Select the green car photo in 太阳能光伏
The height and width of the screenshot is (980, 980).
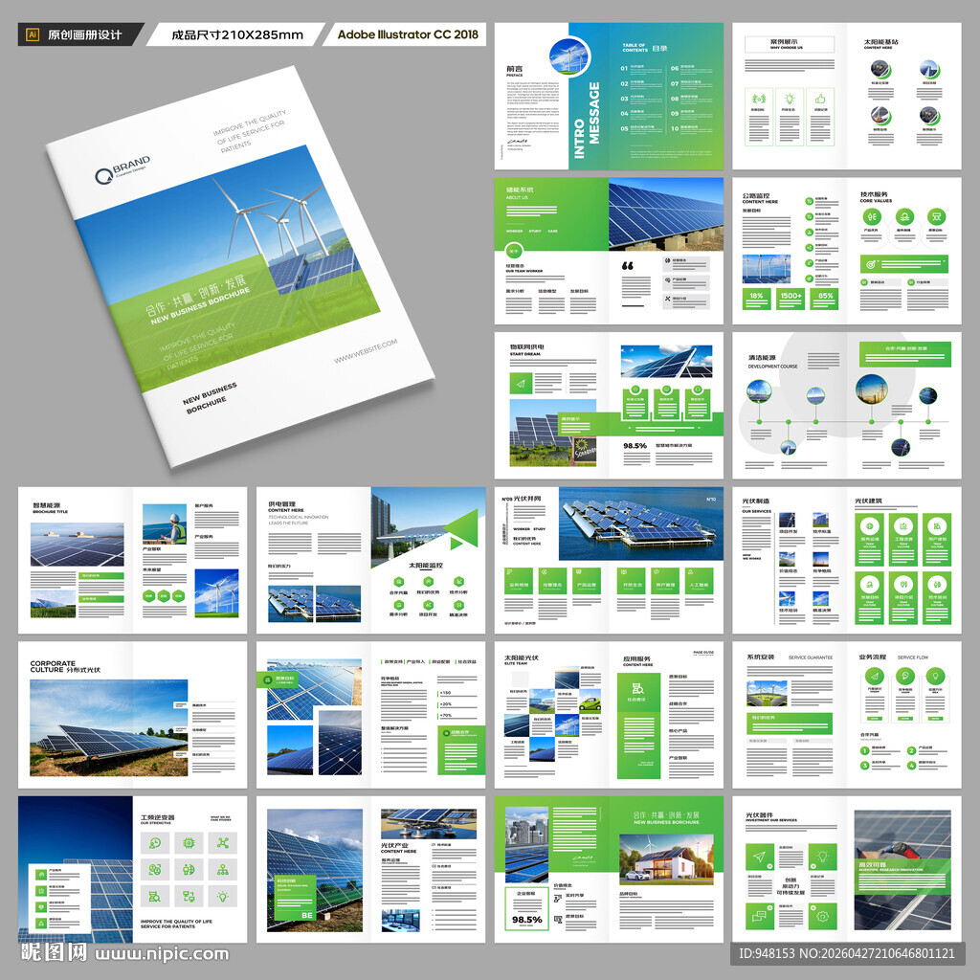click(x=590, y=702)
